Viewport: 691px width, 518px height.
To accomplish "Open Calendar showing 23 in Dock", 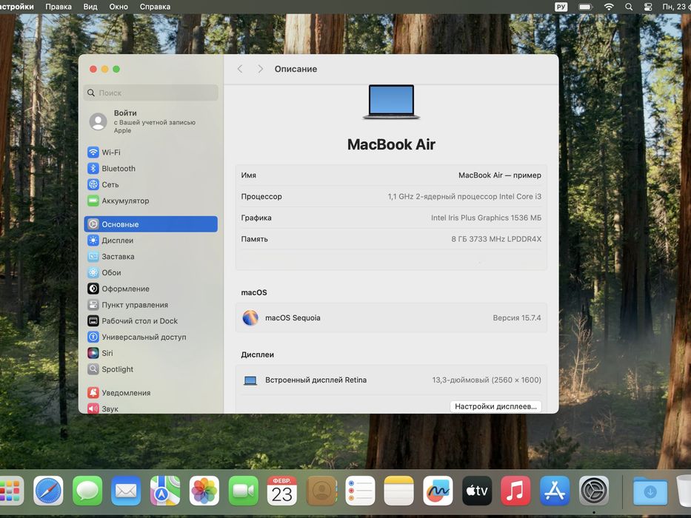I will (282, 490).
